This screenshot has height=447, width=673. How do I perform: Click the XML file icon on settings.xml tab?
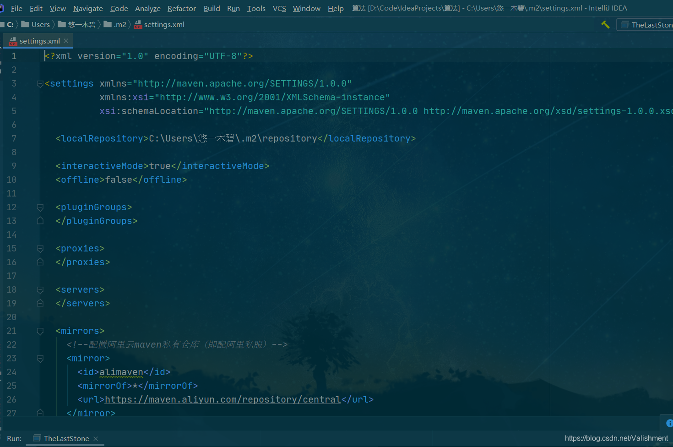tap(13, 41)
